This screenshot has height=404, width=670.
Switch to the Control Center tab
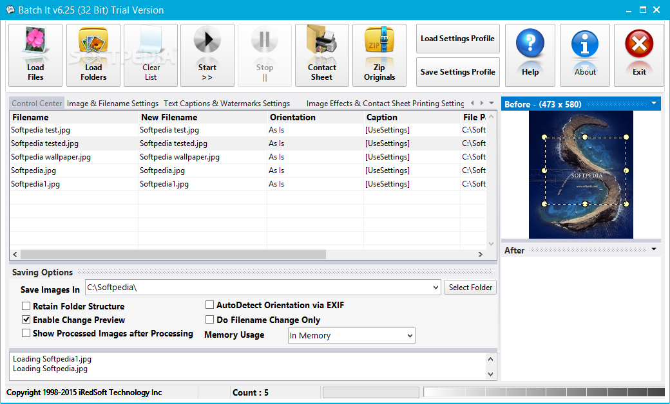tap(37, 103)
